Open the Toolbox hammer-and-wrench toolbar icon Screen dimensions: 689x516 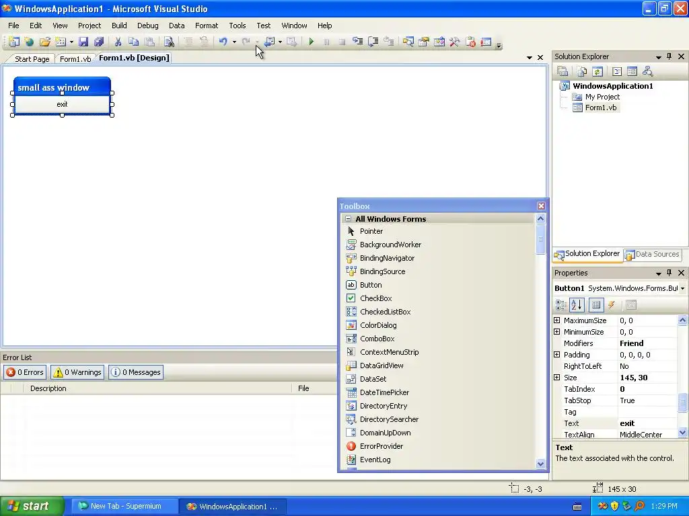(x=454, y=42)
